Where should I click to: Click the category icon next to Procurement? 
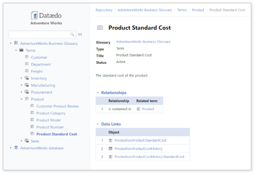point(27,92)
